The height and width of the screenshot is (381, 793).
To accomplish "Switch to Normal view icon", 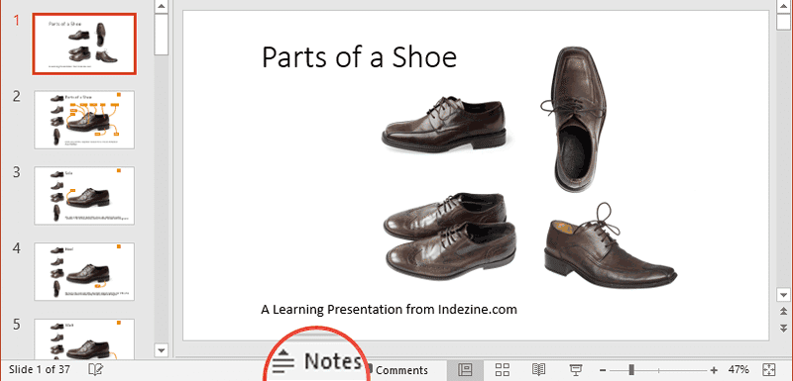I will coord(465,370).
